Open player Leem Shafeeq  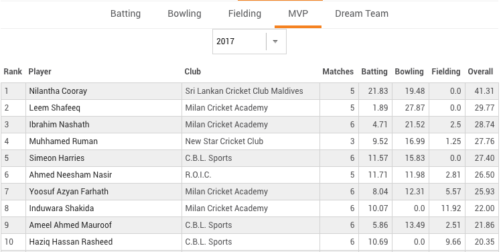click(55, 108)
